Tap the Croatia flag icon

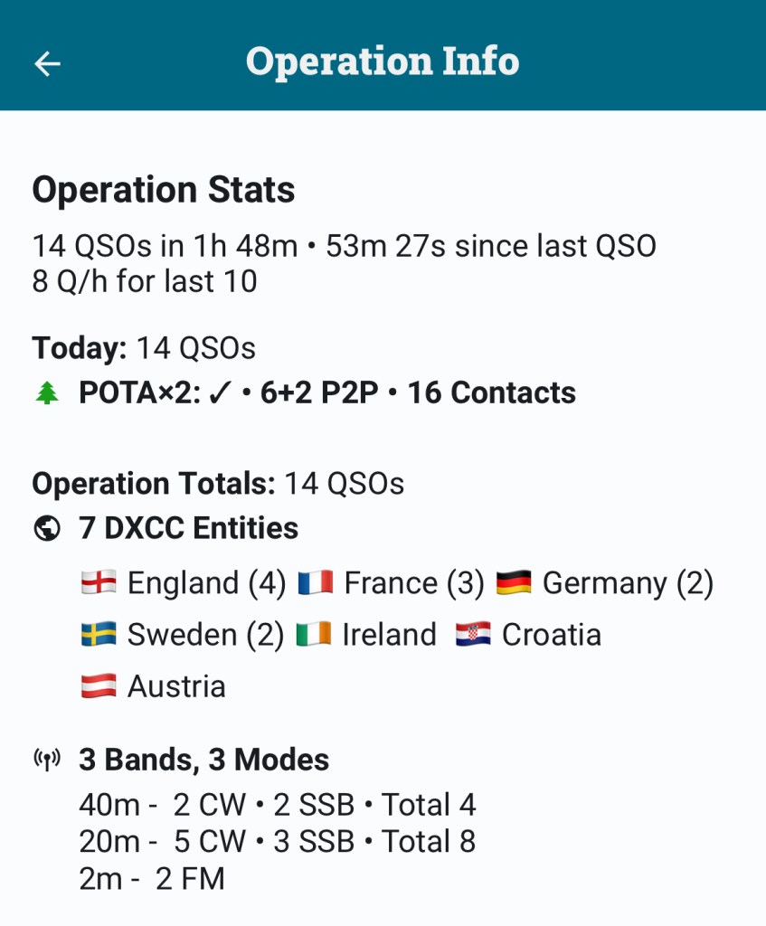tap(473, 635)
